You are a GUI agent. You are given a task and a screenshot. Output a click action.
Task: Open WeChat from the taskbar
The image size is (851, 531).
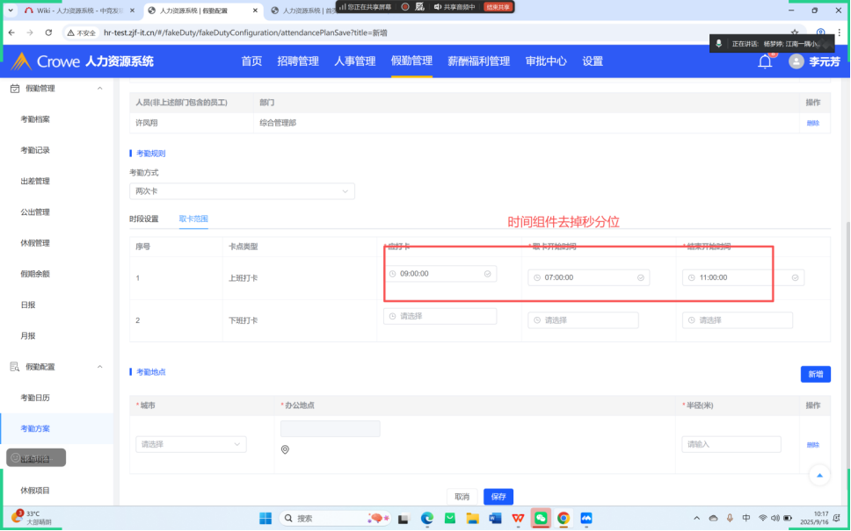541,518
